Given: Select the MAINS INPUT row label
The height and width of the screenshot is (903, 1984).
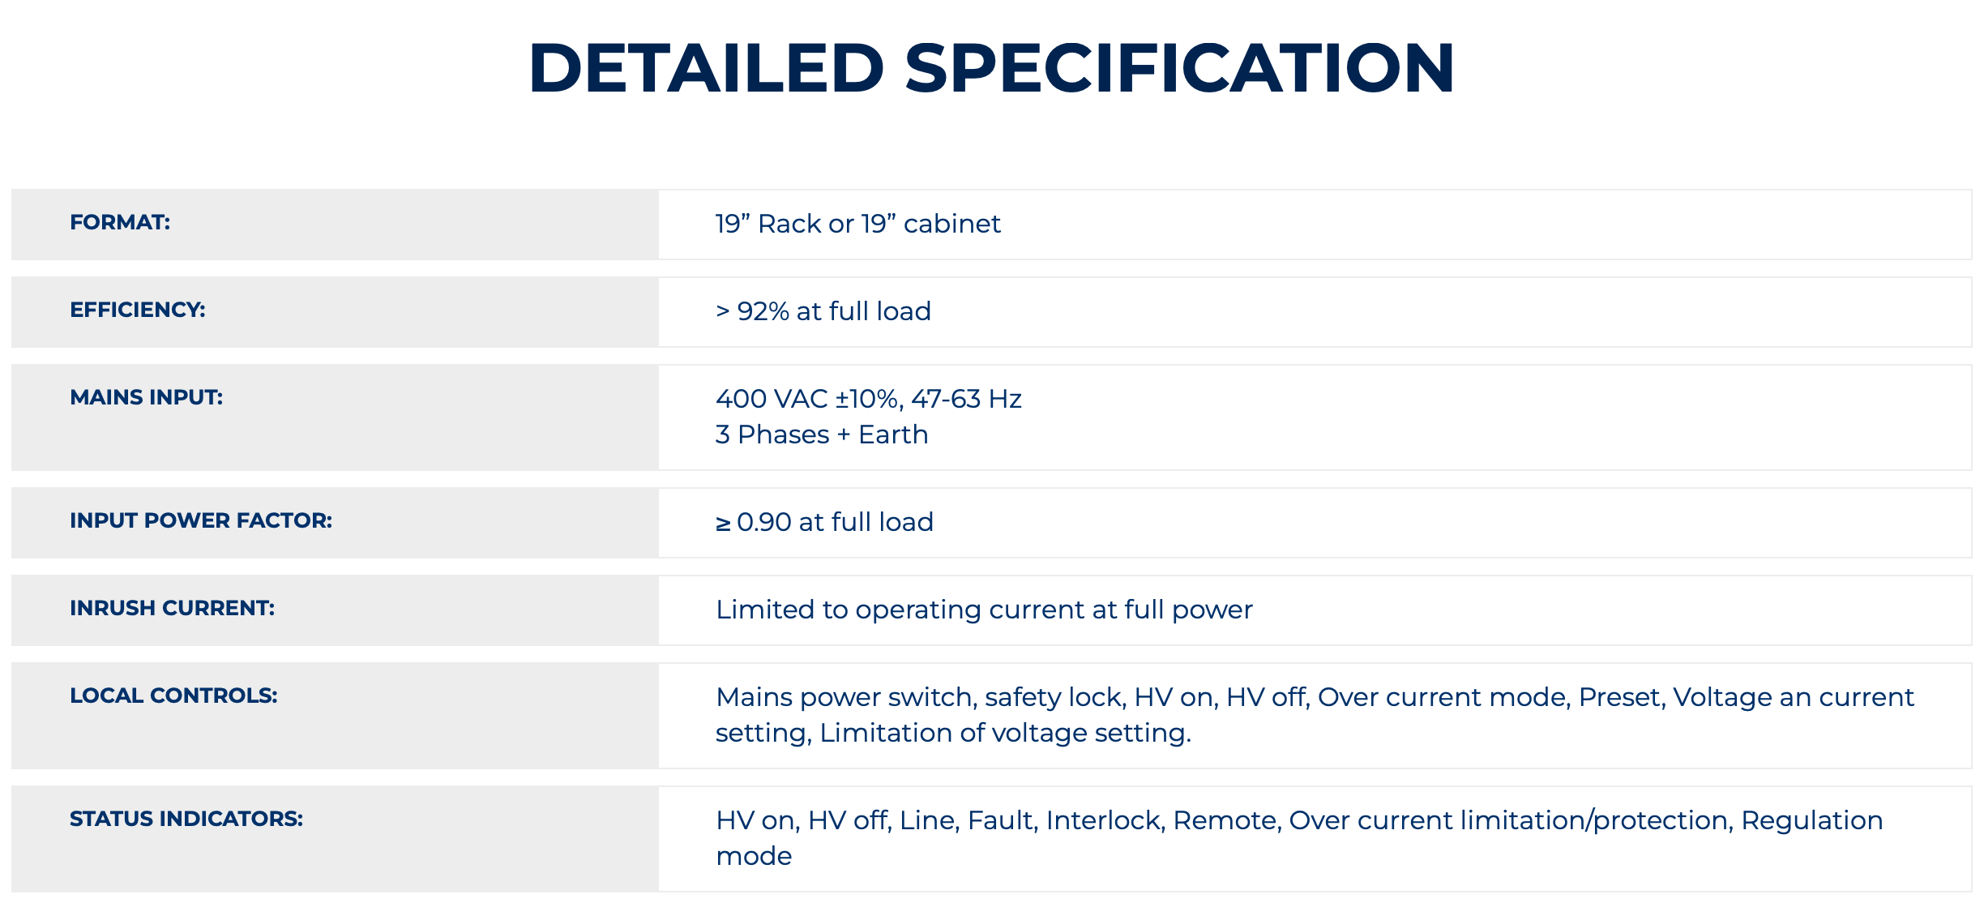Looking at the screenshot, I should click(x=146, y=397).
